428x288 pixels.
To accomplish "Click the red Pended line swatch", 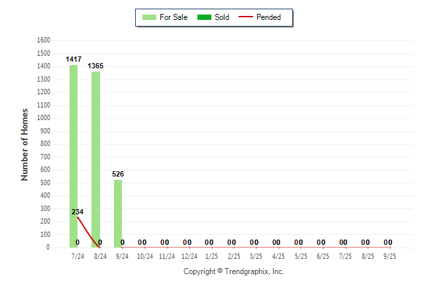I will [245, 17].
